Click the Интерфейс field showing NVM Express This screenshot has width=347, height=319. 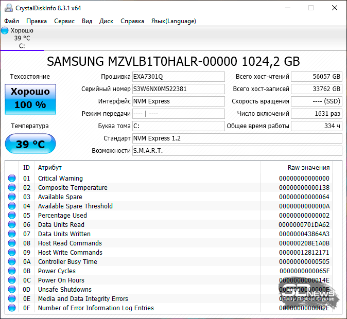(x=178, y=101)
